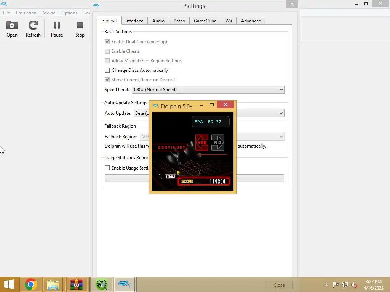Viewport: 390px width, 292px height.
Task: Show hidden system tray icons
Action: 326,285
